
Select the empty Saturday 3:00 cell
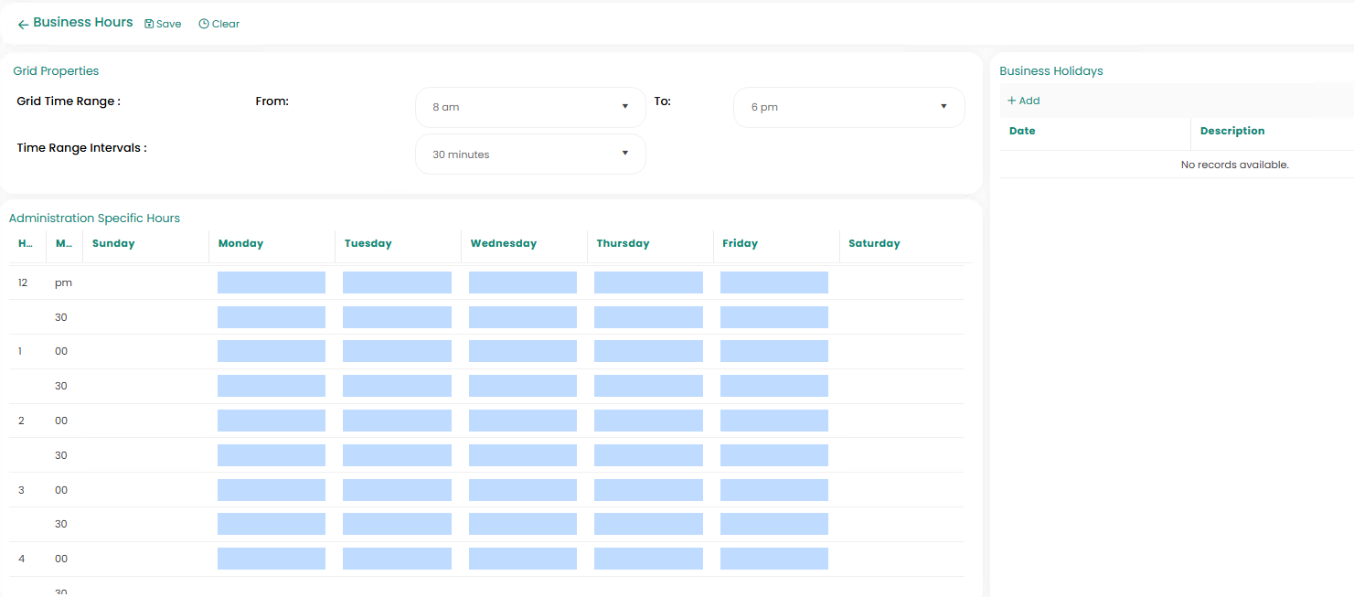coord(901,490)
